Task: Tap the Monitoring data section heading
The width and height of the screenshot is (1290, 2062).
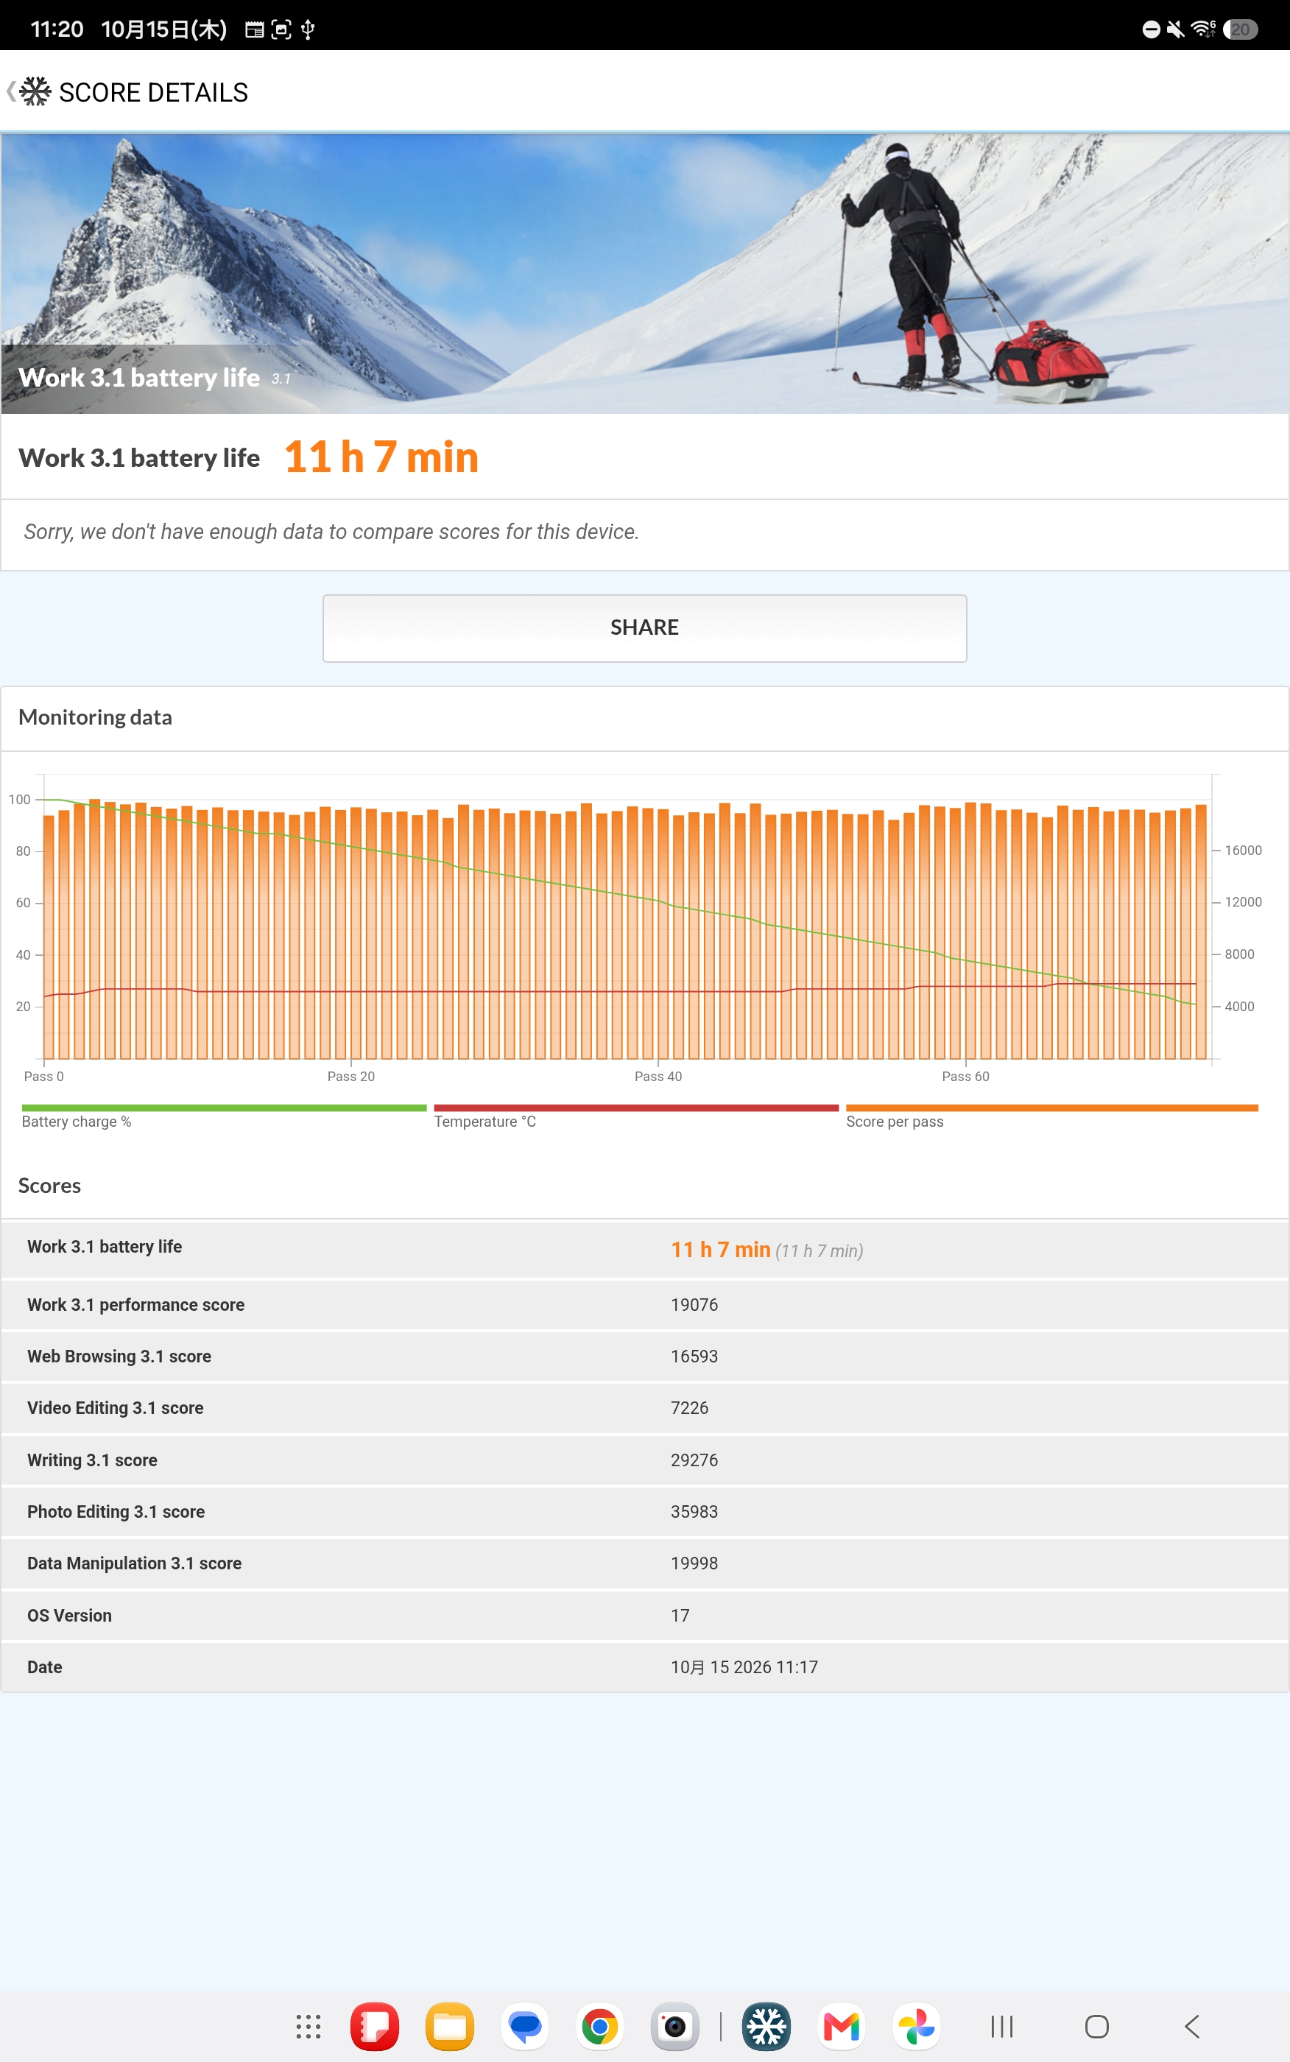Action: (95, 717)
